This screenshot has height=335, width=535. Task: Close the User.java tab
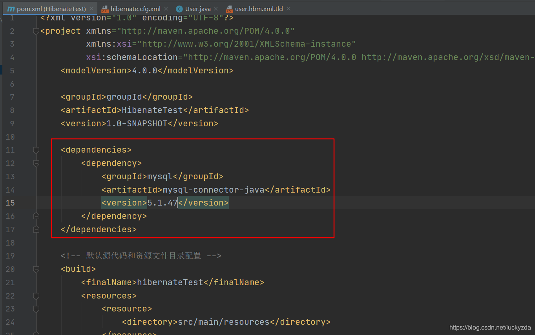pos(216,9)
